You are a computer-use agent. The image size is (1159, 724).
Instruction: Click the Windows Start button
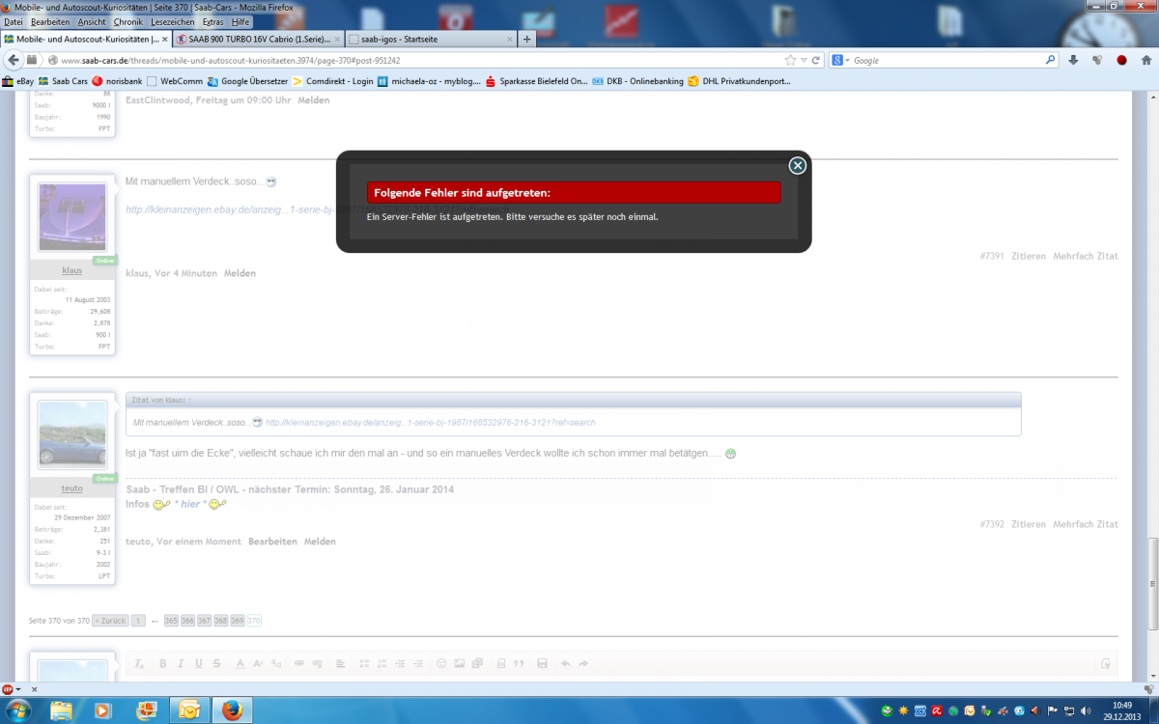pos(17,710)
